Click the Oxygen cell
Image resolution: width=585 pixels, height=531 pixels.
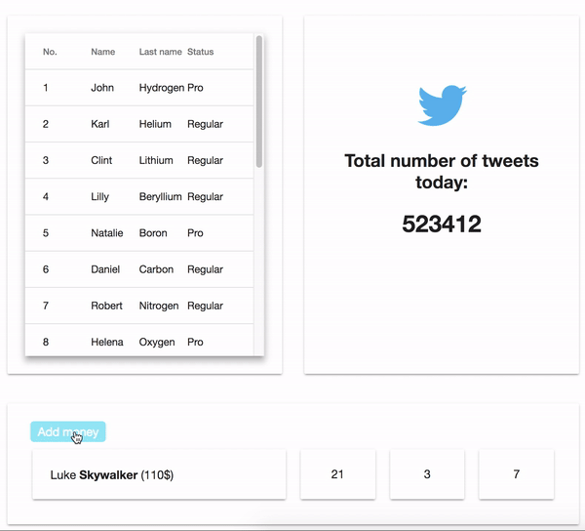pyautogui.click(x=157, y=342)
